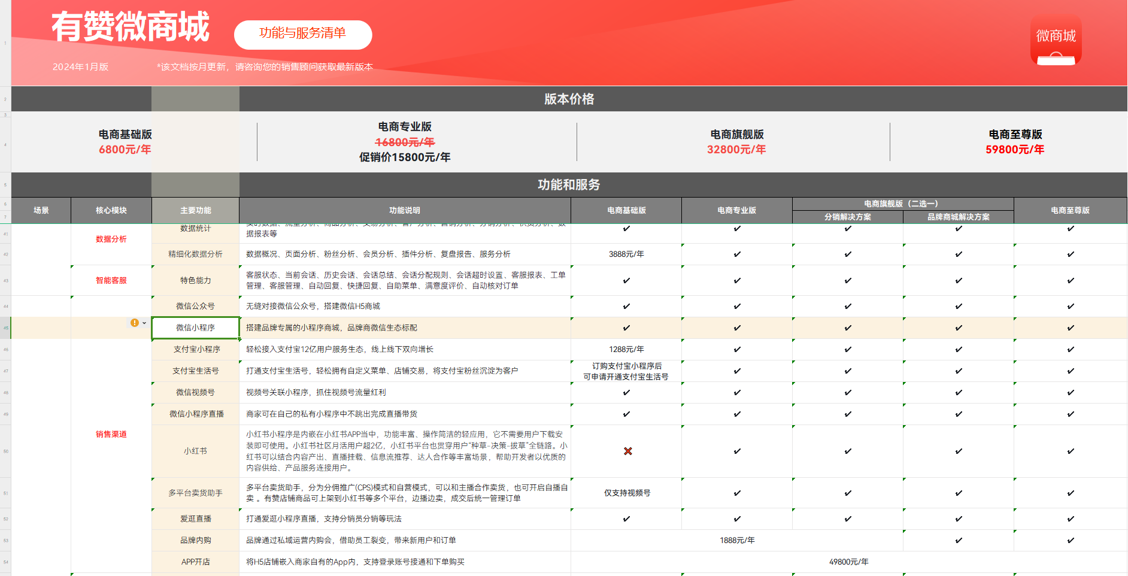
Task: Click the red X in 小红书 row
Action: coord(627,451)
